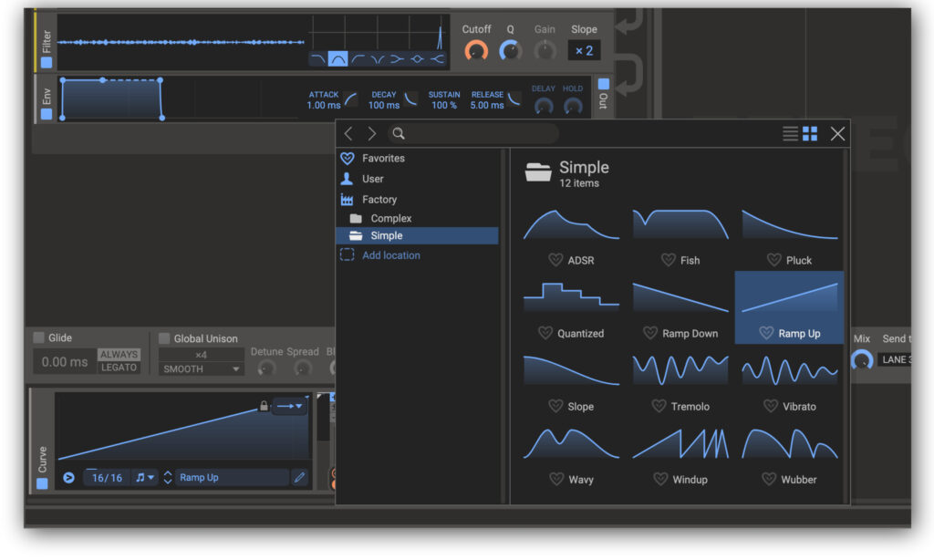Select the Simple folder
934x560 pixels.
click(418, 236)
